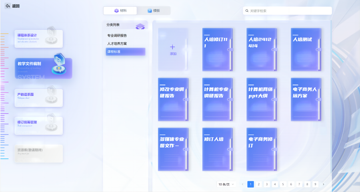Switch to the 模板 tab

tap(154, 11)
